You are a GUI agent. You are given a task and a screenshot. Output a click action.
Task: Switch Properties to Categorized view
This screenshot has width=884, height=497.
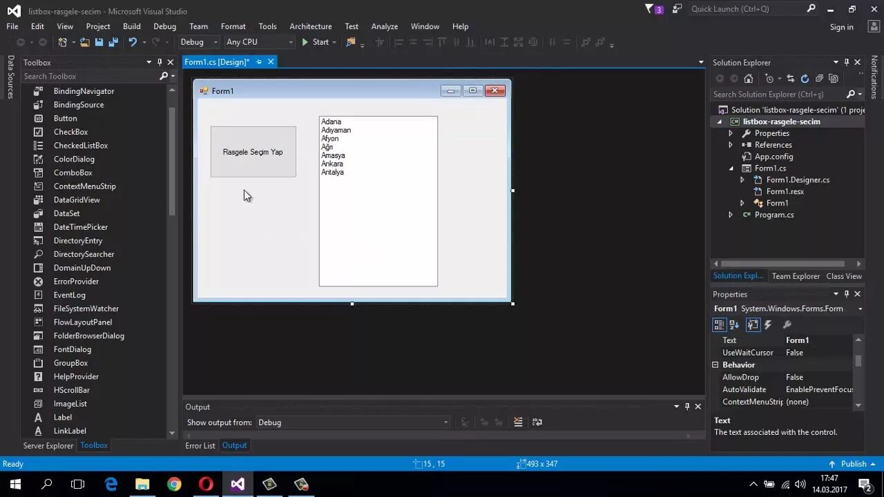719,324
